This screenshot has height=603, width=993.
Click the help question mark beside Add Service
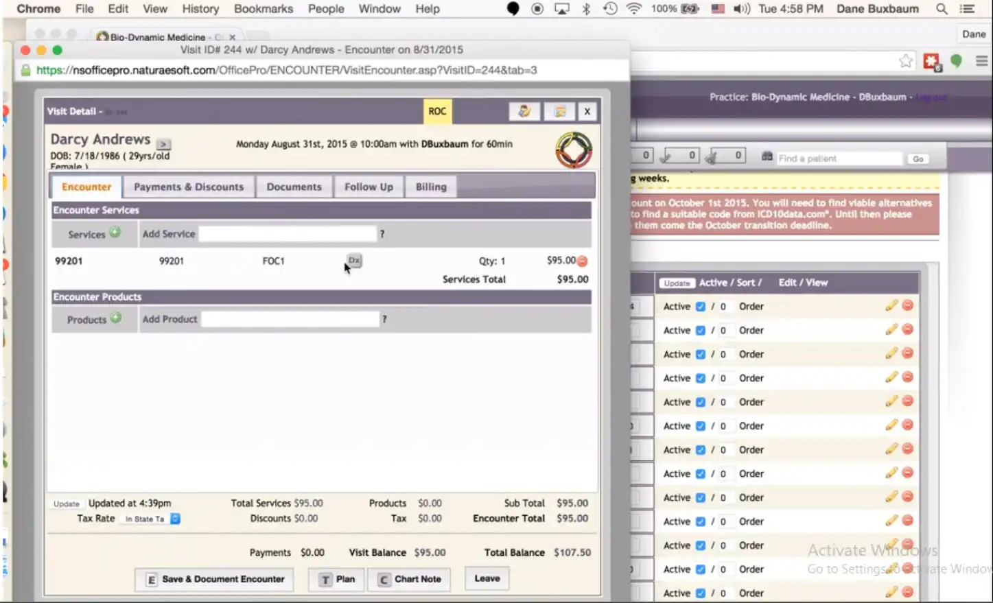(382, 233)
